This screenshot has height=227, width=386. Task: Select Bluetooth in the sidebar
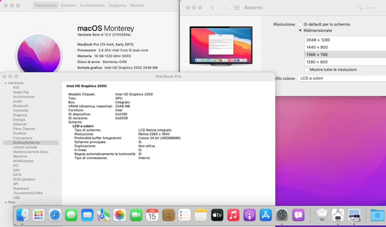coord(21,106)
